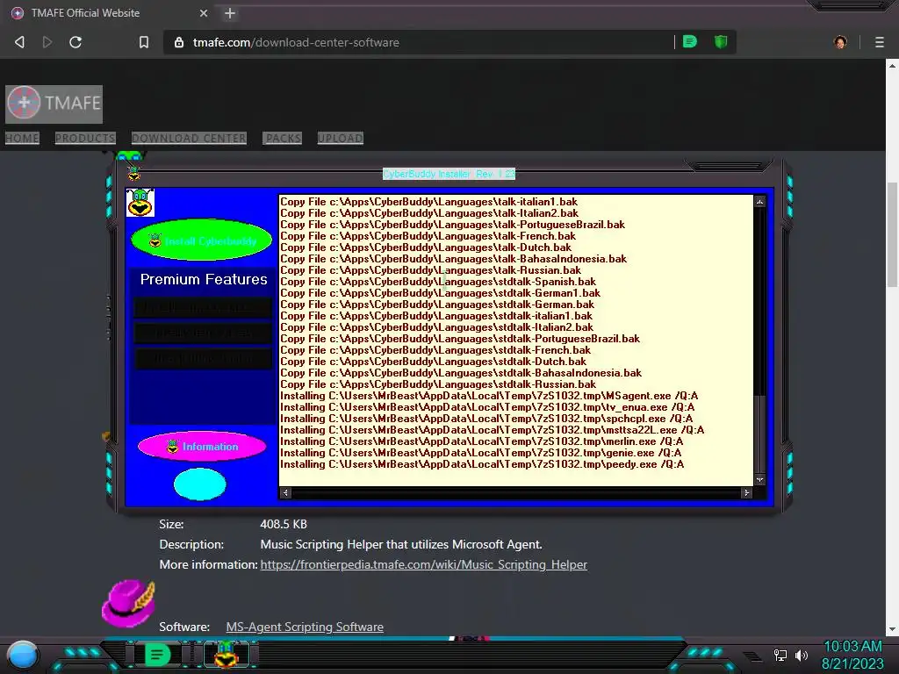Open the PACKS nav item
The width and height of the screenshot is (899, 674).
(x=284, y=138)
